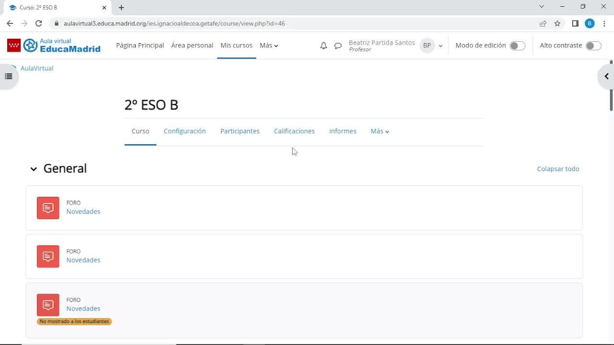Enable Modo de edición switch
Image resolution: width=614 pixels, height=345 pixels.
(x=518, y=46)
